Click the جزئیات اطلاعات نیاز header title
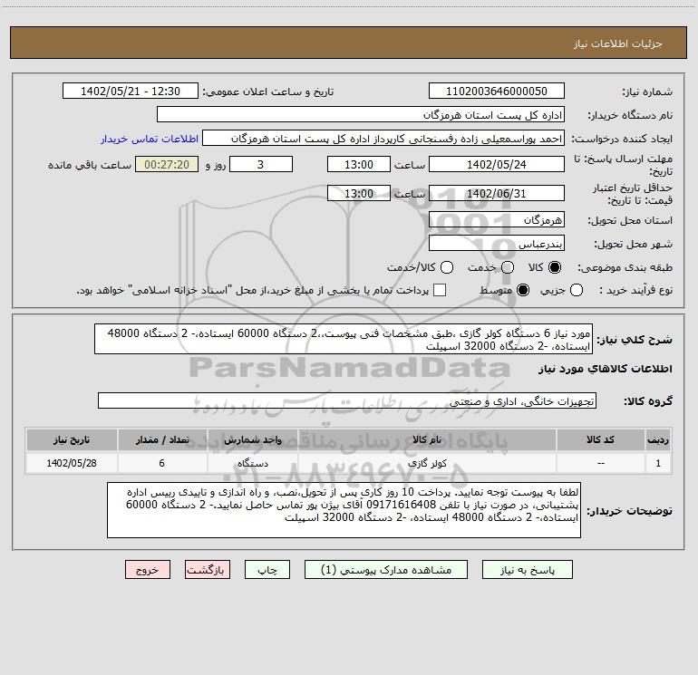 (618, 43)
